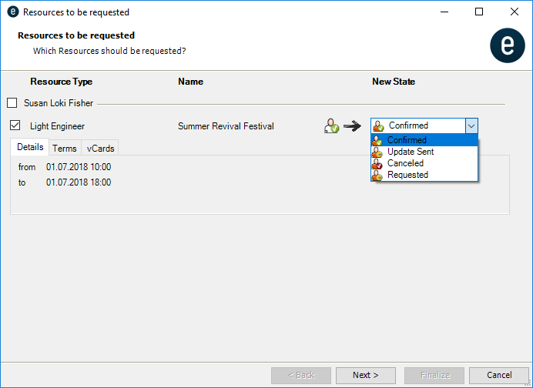Uncheck the Light Engineer checkbox
This screenshot has width=533, height=388.
15,125
